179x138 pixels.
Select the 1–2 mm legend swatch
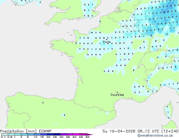[18, 134]
